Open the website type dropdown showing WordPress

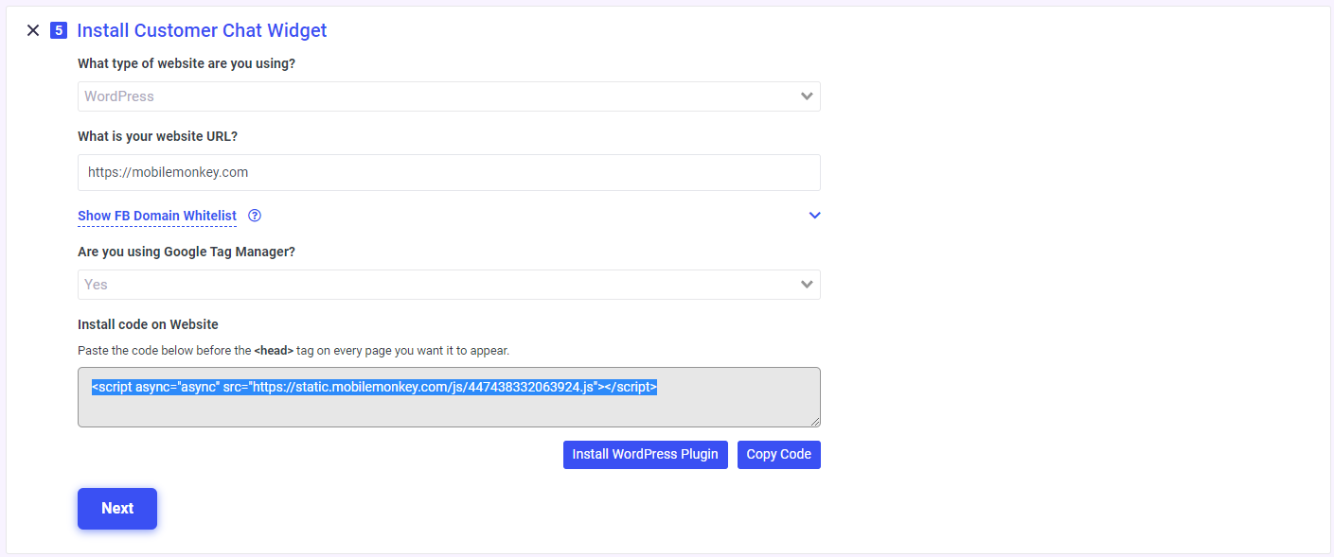point(449,96)
